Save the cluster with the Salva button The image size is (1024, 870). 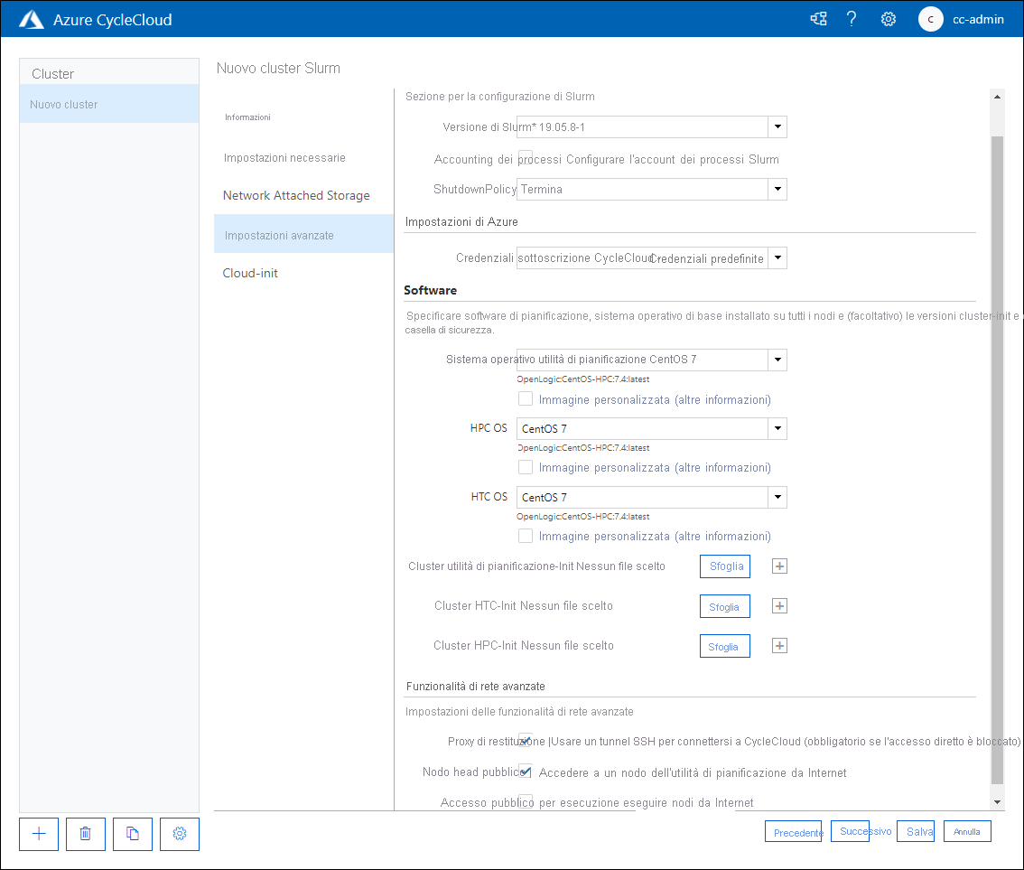click(x=916, y=830)
